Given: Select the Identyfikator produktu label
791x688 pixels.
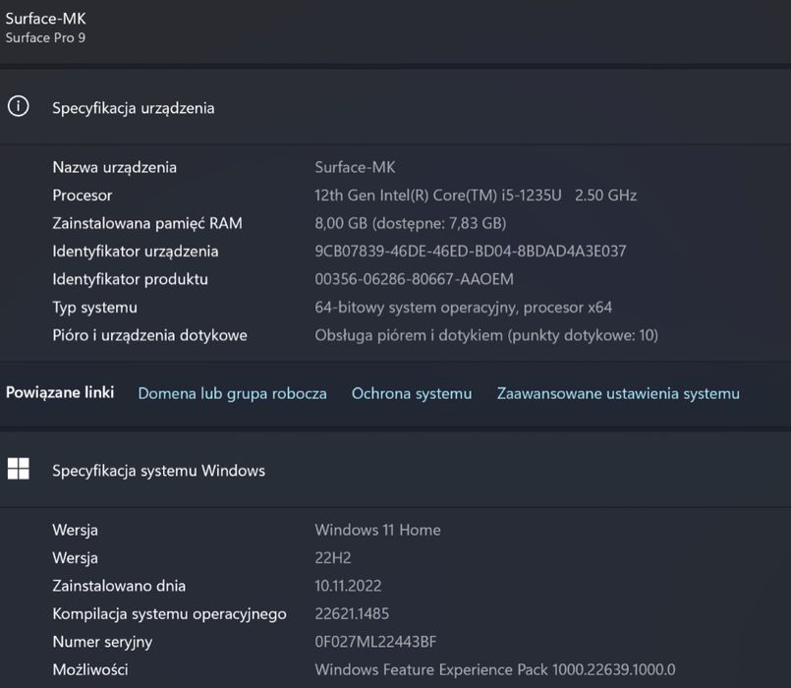Looking at the screenshot, I should click(x=130, y=279).
